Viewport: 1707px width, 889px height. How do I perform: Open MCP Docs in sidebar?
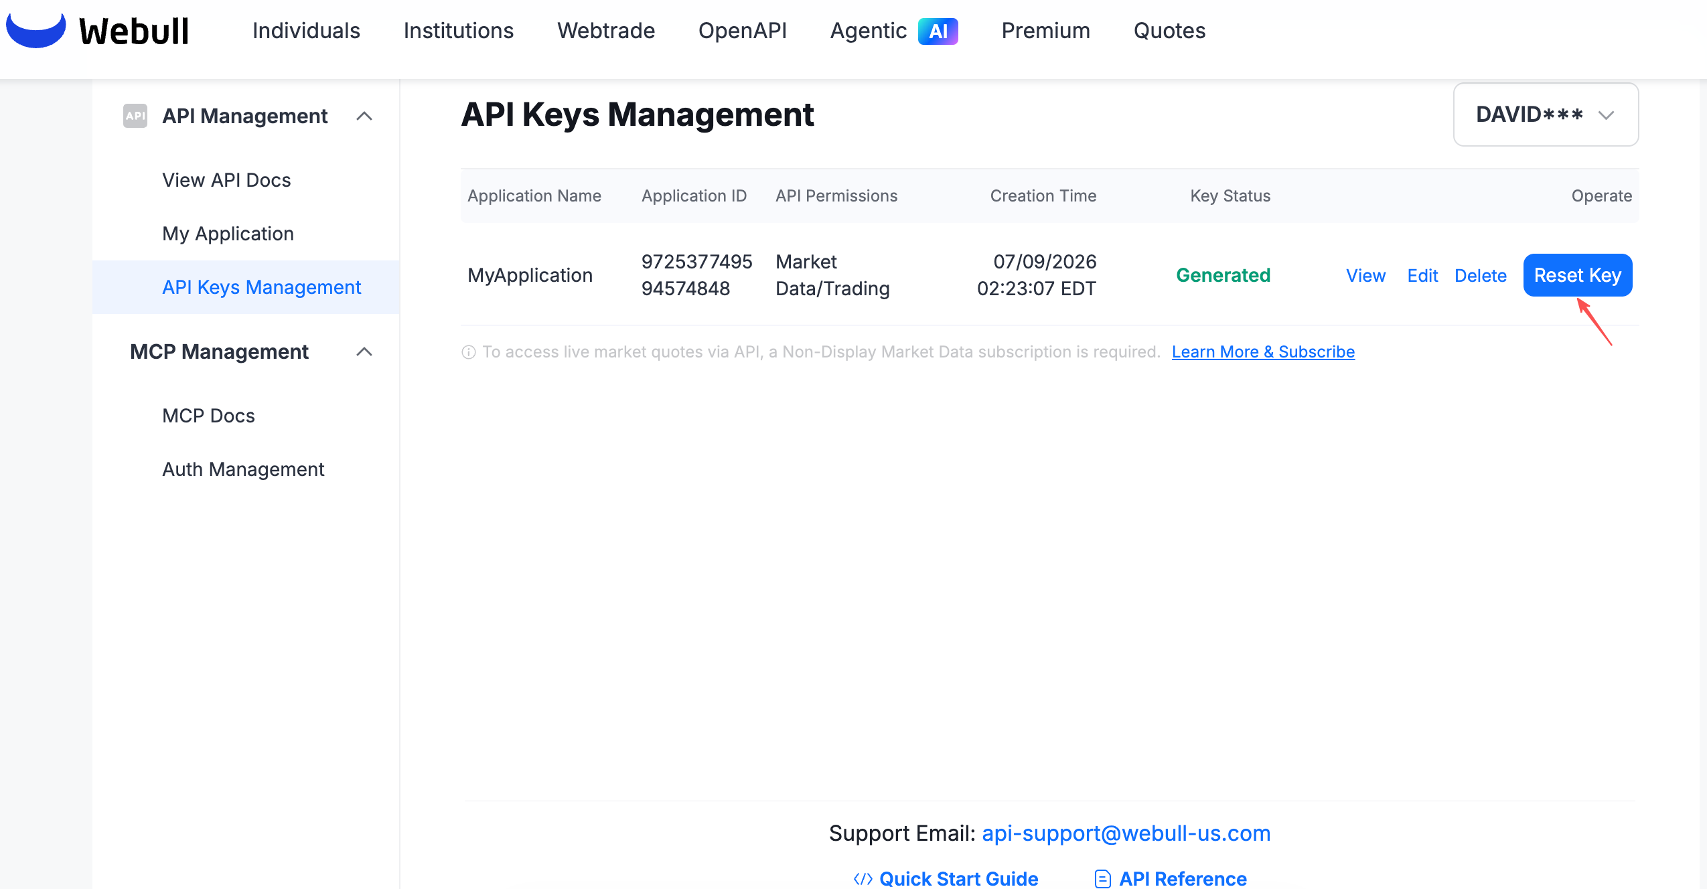click(x=208, y=416)
